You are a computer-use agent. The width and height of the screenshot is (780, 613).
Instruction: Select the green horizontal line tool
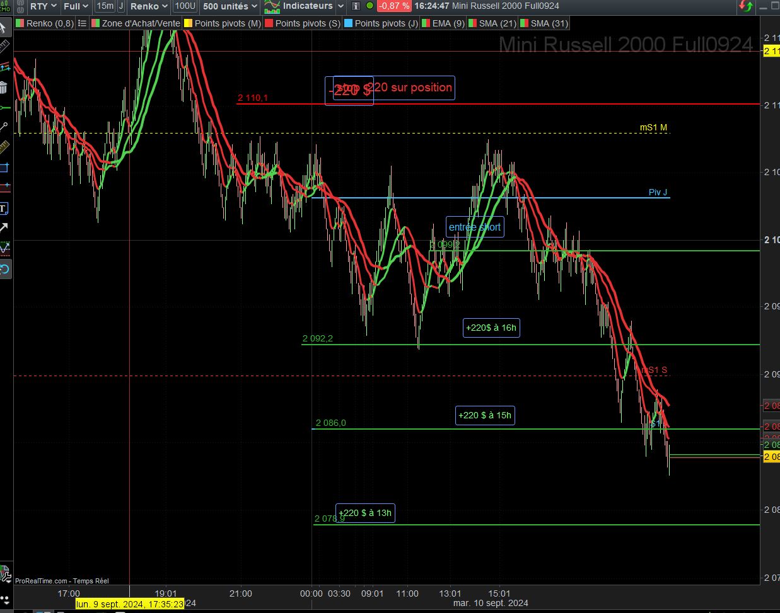[4, 108]
